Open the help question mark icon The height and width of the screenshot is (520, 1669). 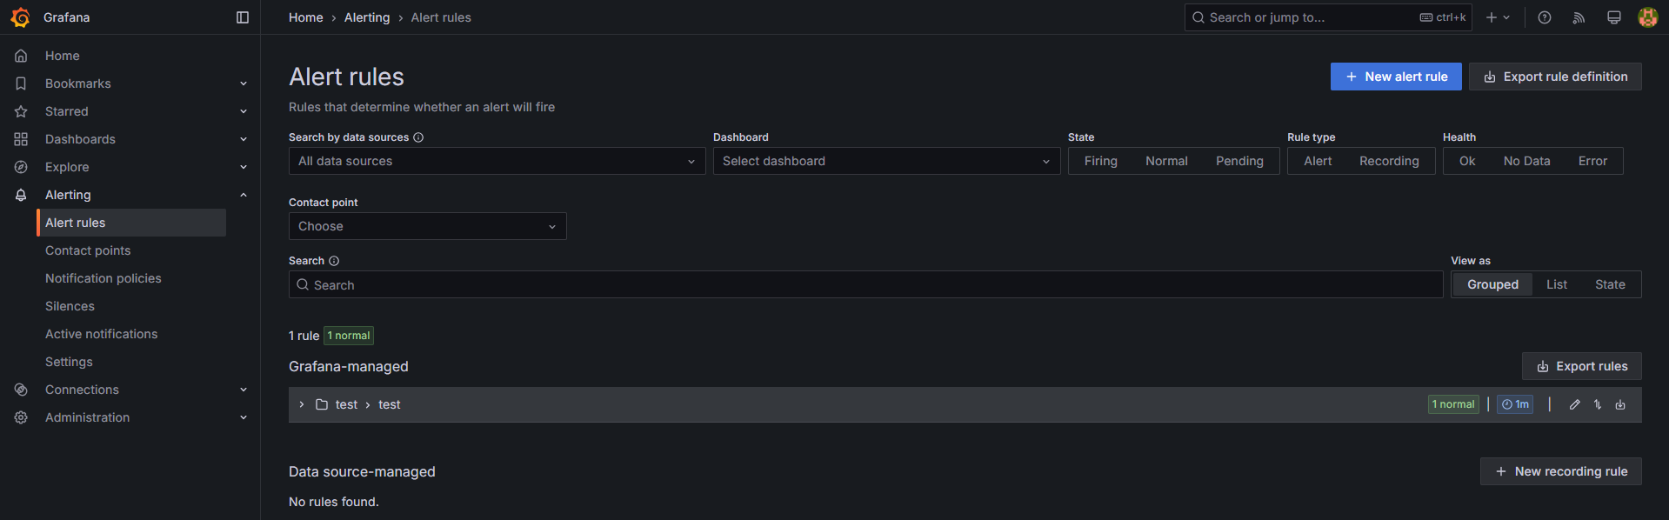(1545, 17)
